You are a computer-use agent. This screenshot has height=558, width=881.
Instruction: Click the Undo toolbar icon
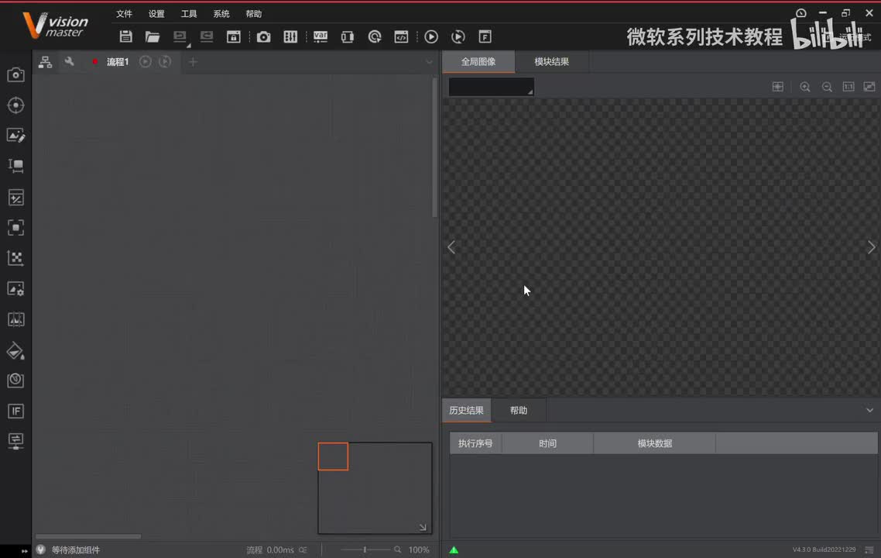click(x=180, y=36)
